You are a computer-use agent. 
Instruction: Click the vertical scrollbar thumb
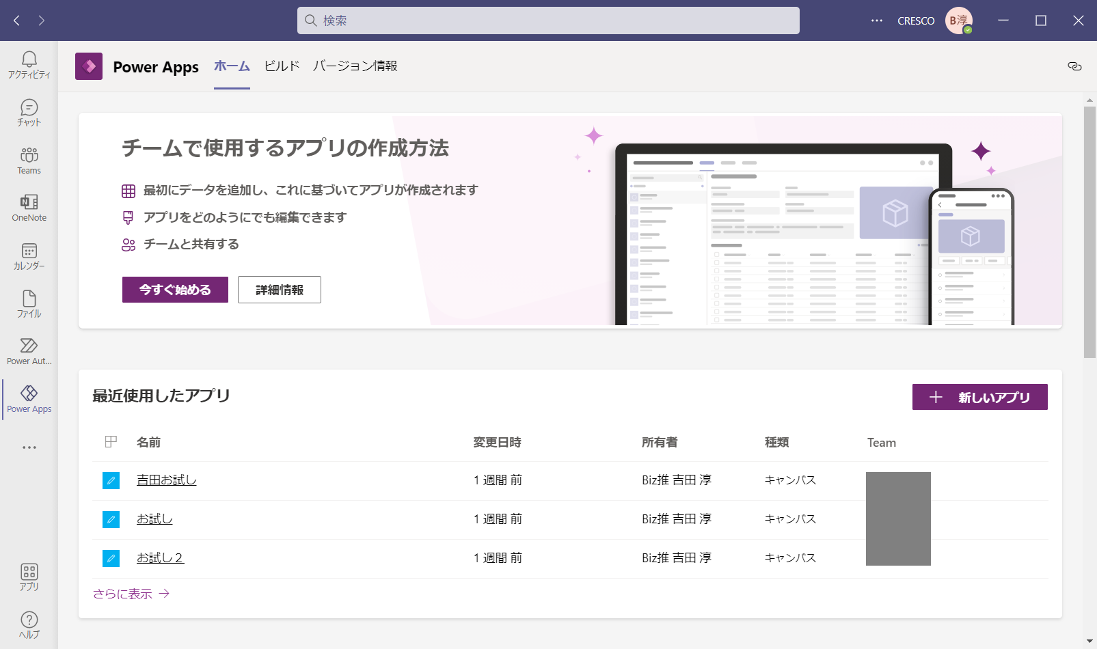coord(1089,232)
